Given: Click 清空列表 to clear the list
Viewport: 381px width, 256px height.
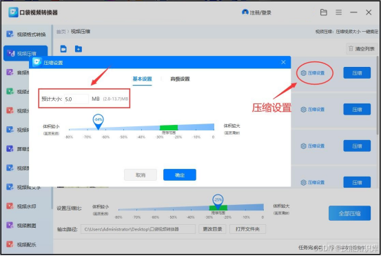Looking at the screenshot, I should (x=361, y=49).
